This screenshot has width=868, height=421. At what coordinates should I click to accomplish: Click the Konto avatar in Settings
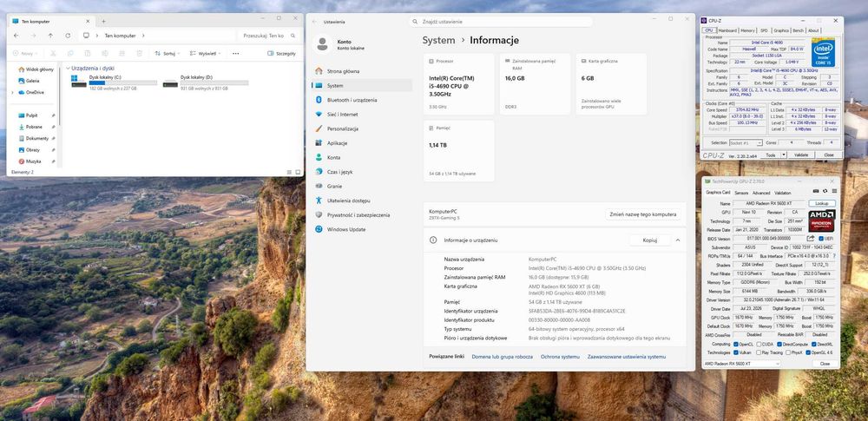[x=322, y=44]
